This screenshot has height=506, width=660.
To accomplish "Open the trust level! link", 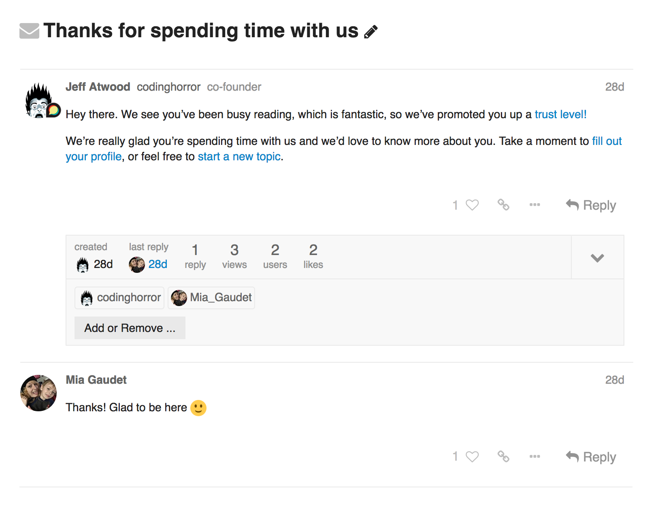I will [560, 115].
